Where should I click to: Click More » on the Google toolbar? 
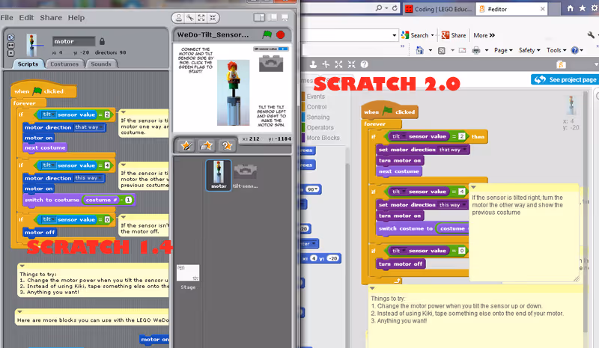click(x=484, y=35)
